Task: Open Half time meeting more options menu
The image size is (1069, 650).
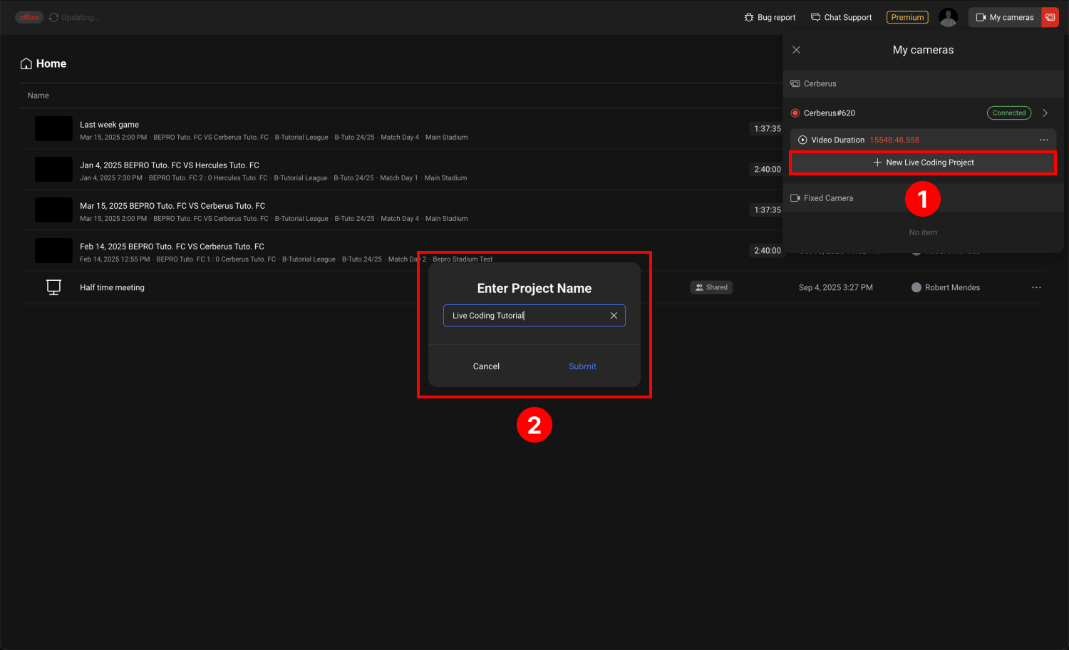Action: [x=1036, y=287]
